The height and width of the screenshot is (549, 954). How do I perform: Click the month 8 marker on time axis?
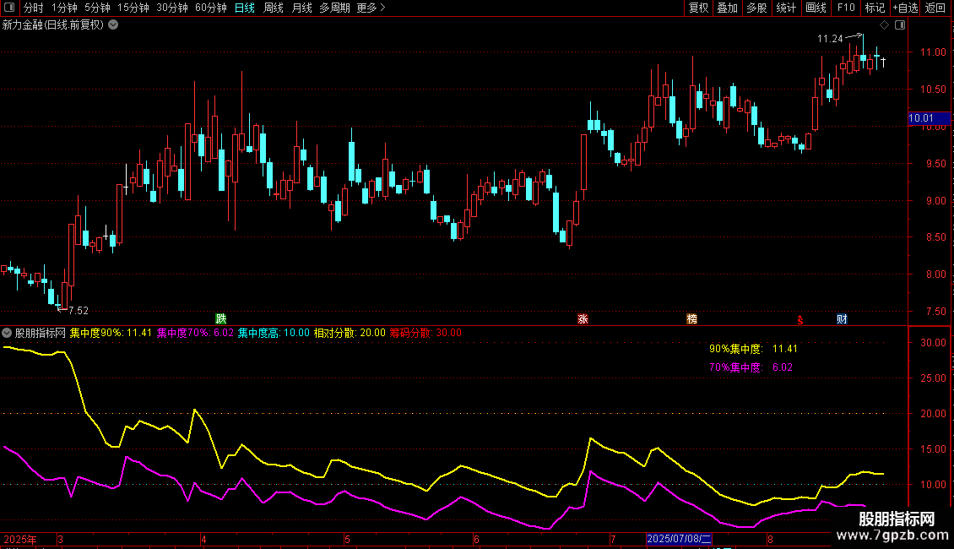tap(770, 539)
